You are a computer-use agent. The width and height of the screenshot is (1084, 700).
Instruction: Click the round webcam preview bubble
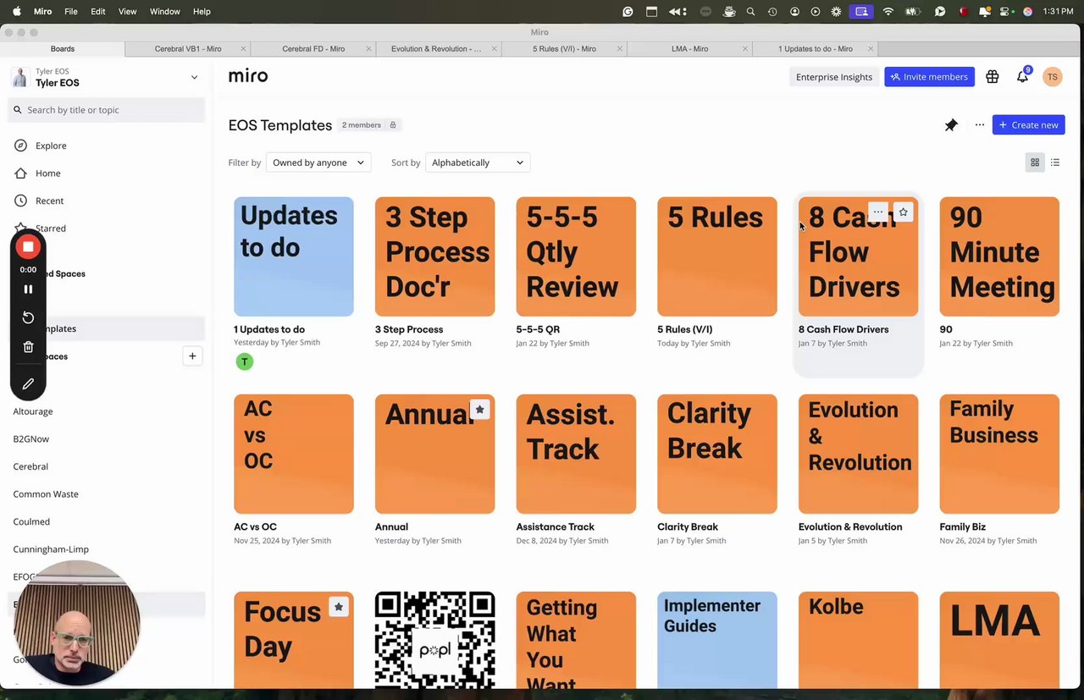[x=76, y=623]
